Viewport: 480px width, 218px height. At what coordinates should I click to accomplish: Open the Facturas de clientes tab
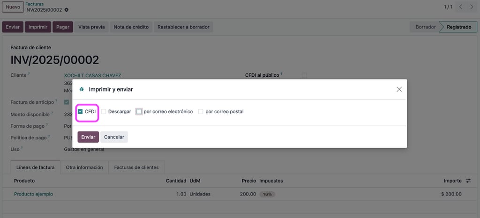click(x=136, y=167)
